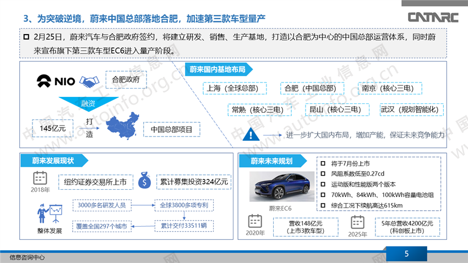The image size is (468, 263).
Task: Click the 合肥政府 box
Action: coord(126,80)
